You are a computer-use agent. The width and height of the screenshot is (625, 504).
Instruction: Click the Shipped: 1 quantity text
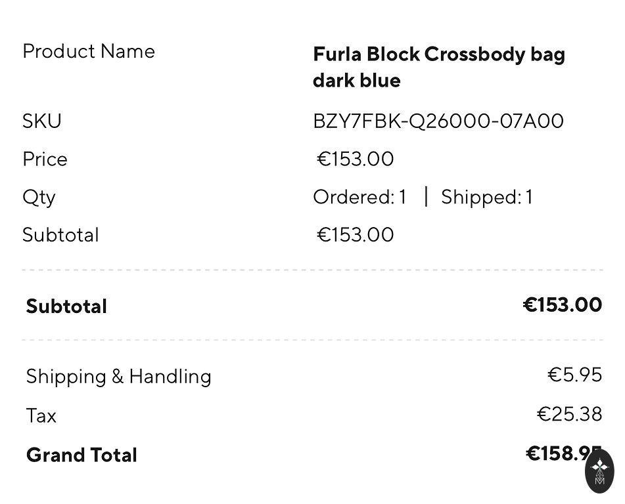487,197
